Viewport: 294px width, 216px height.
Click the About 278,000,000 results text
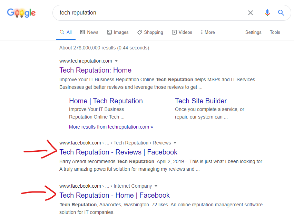pyautogui.click(x=104, y=48)
